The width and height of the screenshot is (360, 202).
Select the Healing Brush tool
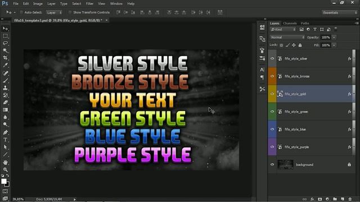click(x=5, y=73)
